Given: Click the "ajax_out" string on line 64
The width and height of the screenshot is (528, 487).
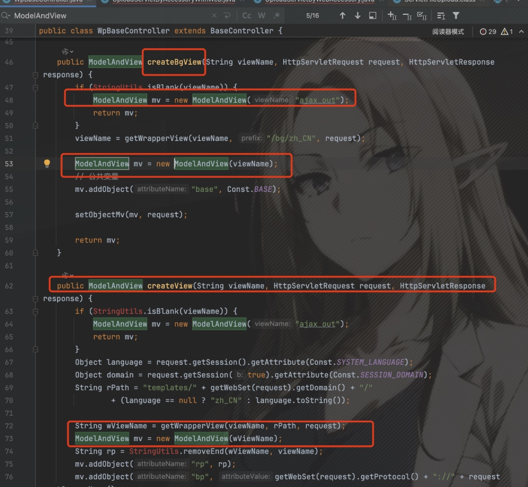Looking at the screenshot, I should (317, 324).
